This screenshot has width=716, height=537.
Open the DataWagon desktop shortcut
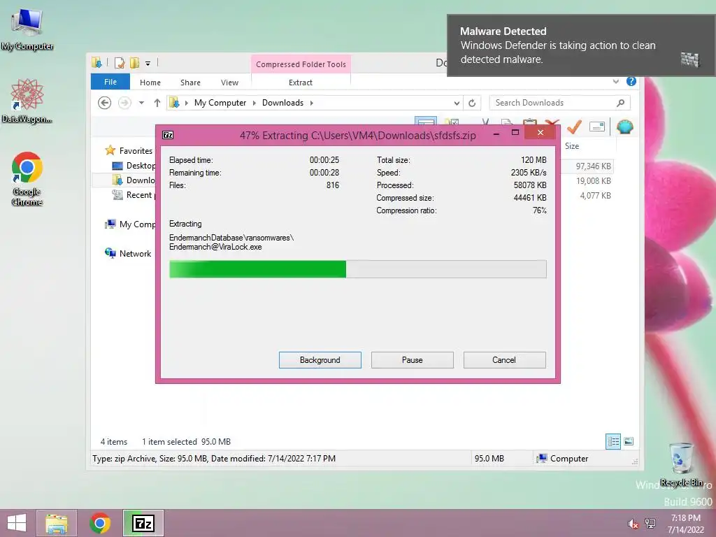tap(27, 101)
